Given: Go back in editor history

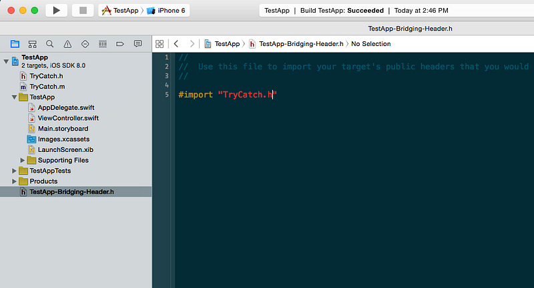Looking at the screenshot, I should click(176, 44).
